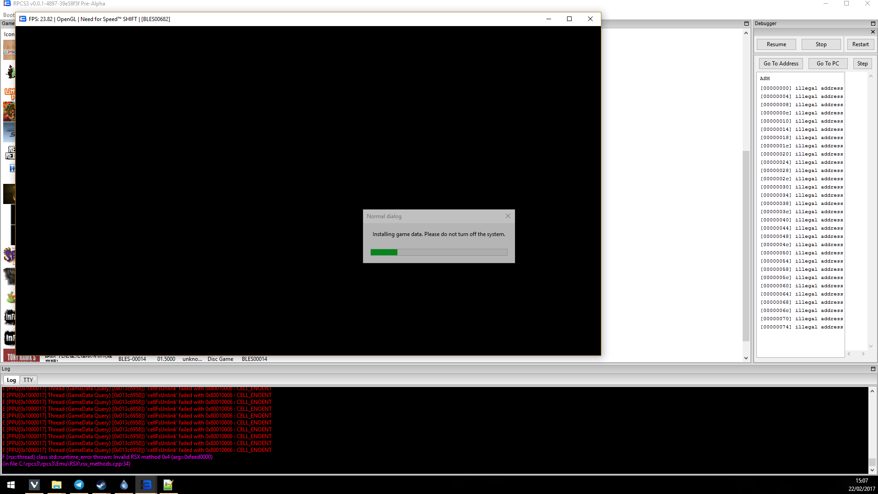Open Vivaldi browser from taskbar

(x=34, y=485)
